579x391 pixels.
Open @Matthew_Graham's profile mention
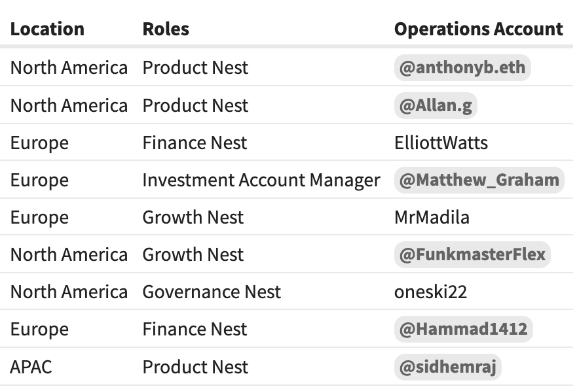[479, 180]
